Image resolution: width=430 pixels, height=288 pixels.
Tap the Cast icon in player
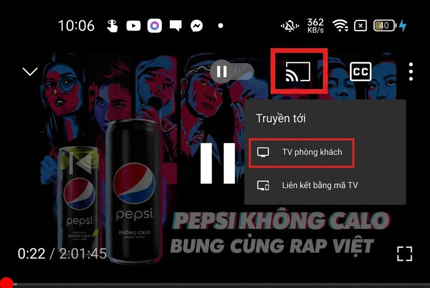(298, 71)
